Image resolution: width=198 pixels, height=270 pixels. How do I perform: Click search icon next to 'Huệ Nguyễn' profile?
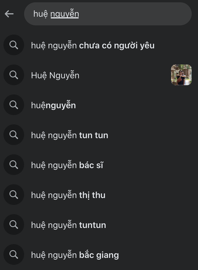pyautogui.click(x=14, y=75)
